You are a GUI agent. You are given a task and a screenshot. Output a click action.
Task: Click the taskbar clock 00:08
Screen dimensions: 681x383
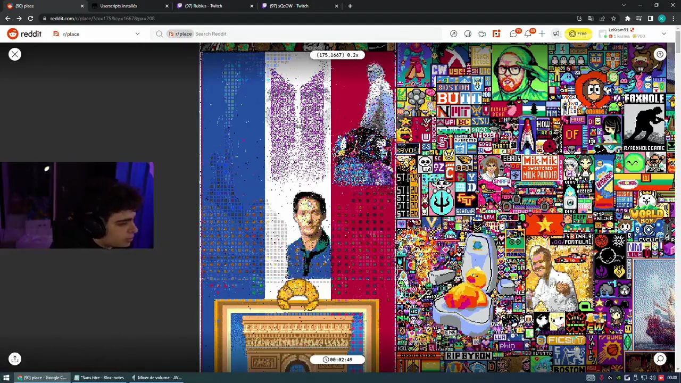tap(672, 378)
